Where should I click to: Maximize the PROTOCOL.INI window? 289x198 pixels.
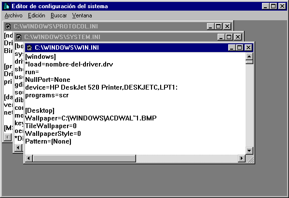(218, 26)
